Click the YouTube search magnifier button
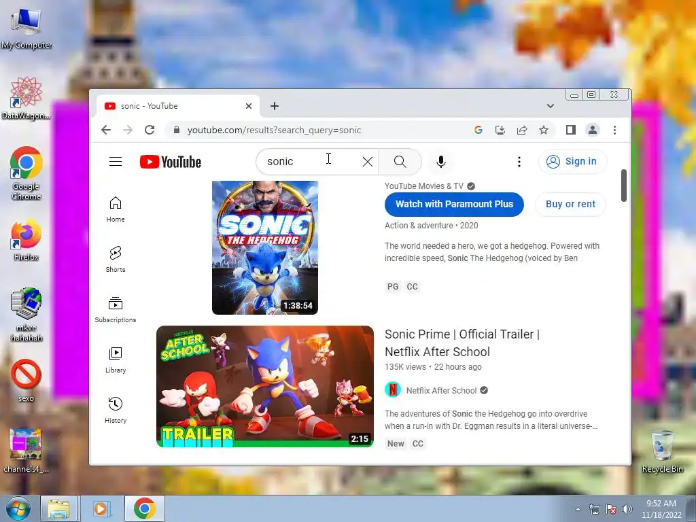The width and height of the screenshot is (696, 522). [x=400, y=162]
